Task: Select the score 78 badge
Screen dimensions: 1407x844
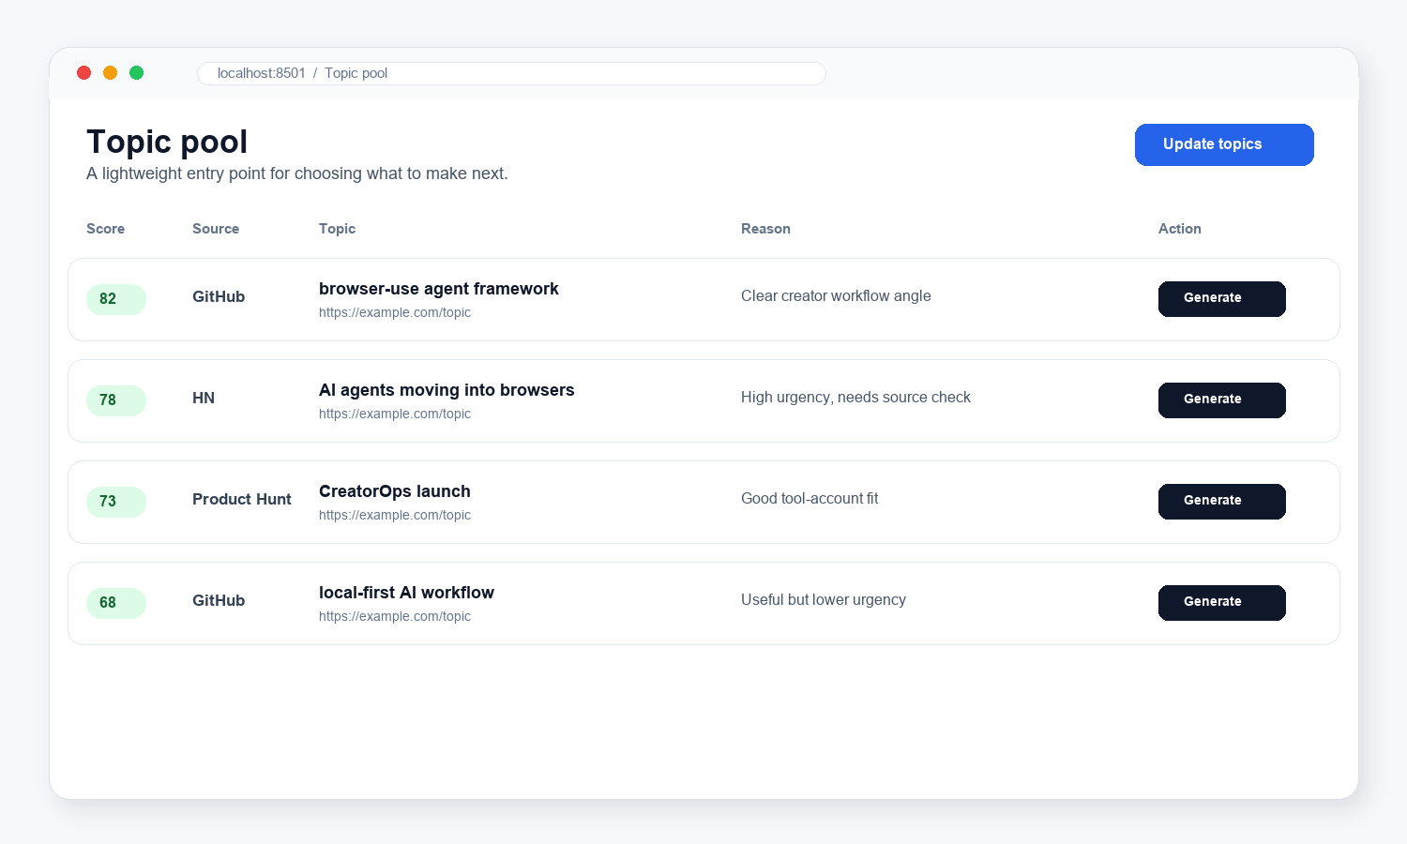Action: 116,400
